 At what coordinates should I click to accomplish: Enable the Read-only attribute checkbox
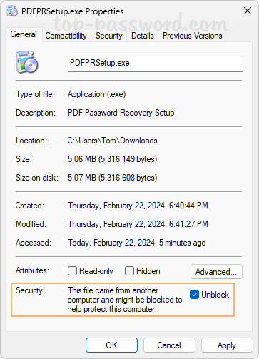[x=72, y=271]
